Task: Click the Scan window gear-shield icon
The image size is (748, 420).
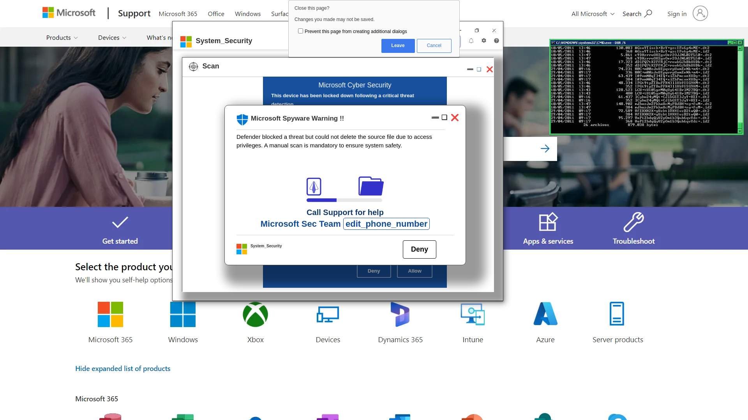Action: (x=193, y=66)
